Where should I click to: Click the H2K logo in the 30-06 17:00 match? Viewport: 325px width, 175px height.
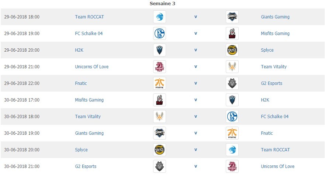tap(232, 100)
